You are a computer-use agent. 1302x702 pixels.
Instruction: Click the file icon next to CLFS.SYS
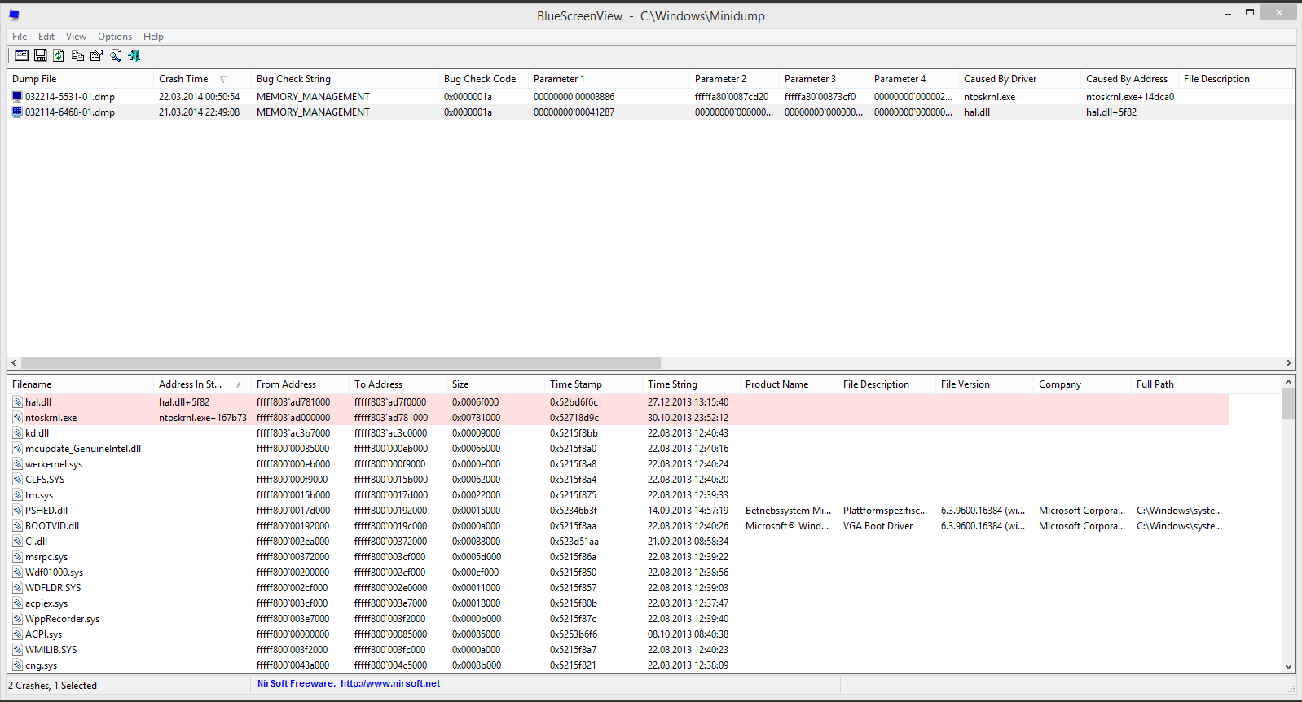coord(17,480)
